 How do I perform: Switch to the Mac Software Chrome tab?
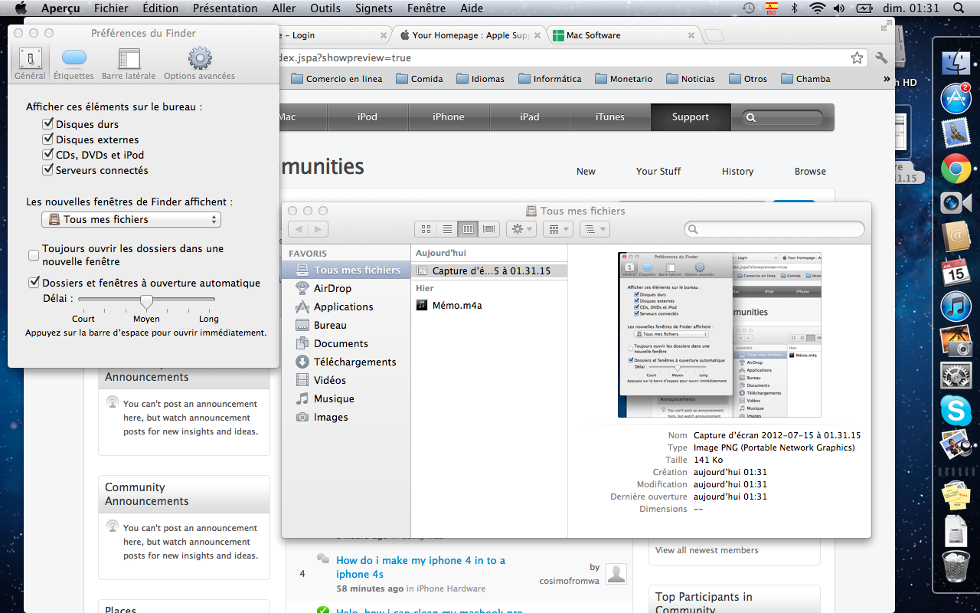pyautogui.click(x=623, y=35)
